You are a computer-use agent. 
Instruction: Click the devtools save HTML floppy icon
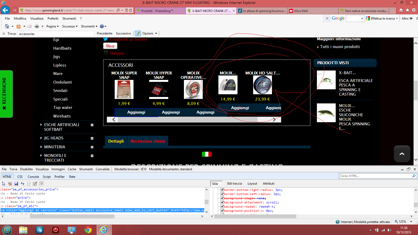click(x=16, y=184)
